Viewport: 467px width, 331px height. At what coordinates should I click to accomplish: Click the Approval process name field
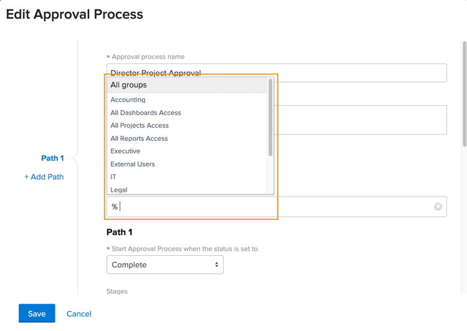(361, 72)
